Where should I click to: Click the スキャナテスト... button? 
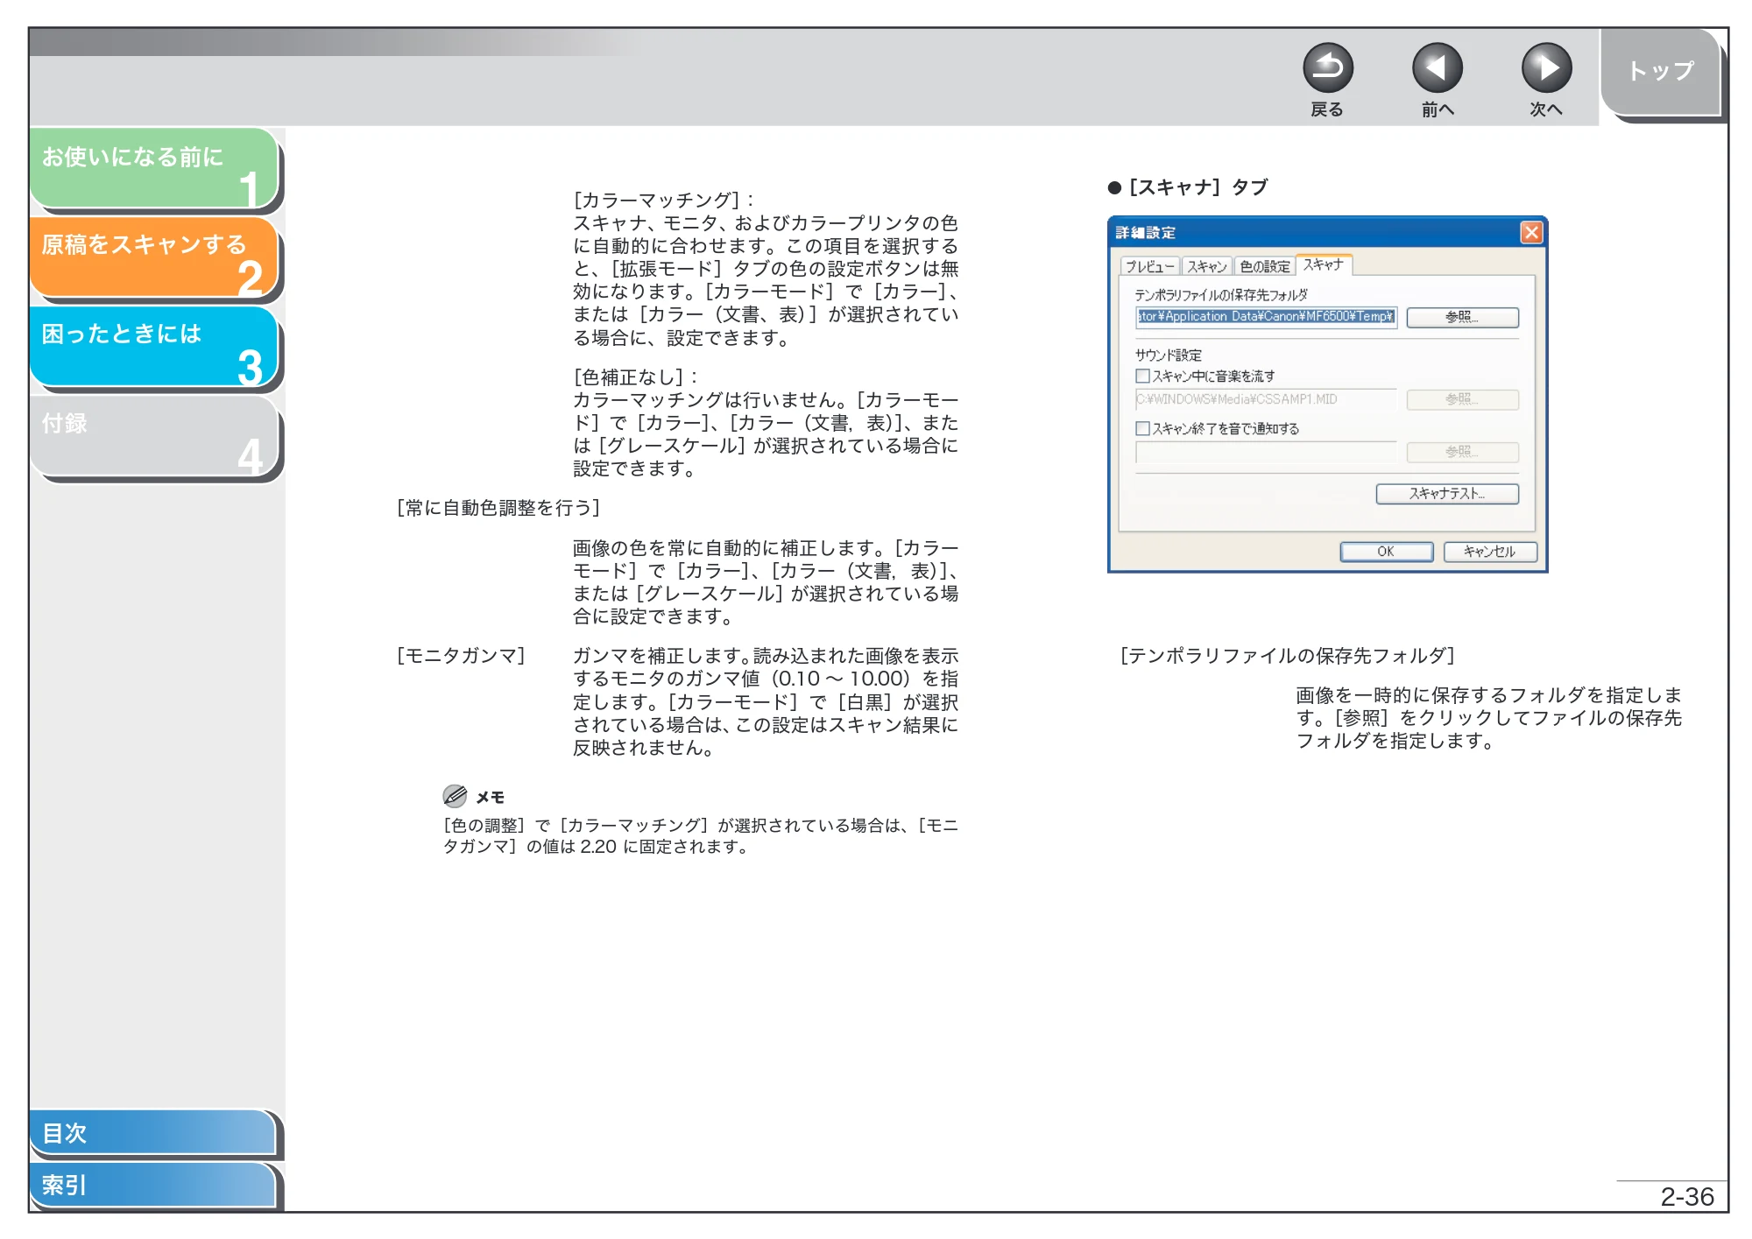(1447, 494)
